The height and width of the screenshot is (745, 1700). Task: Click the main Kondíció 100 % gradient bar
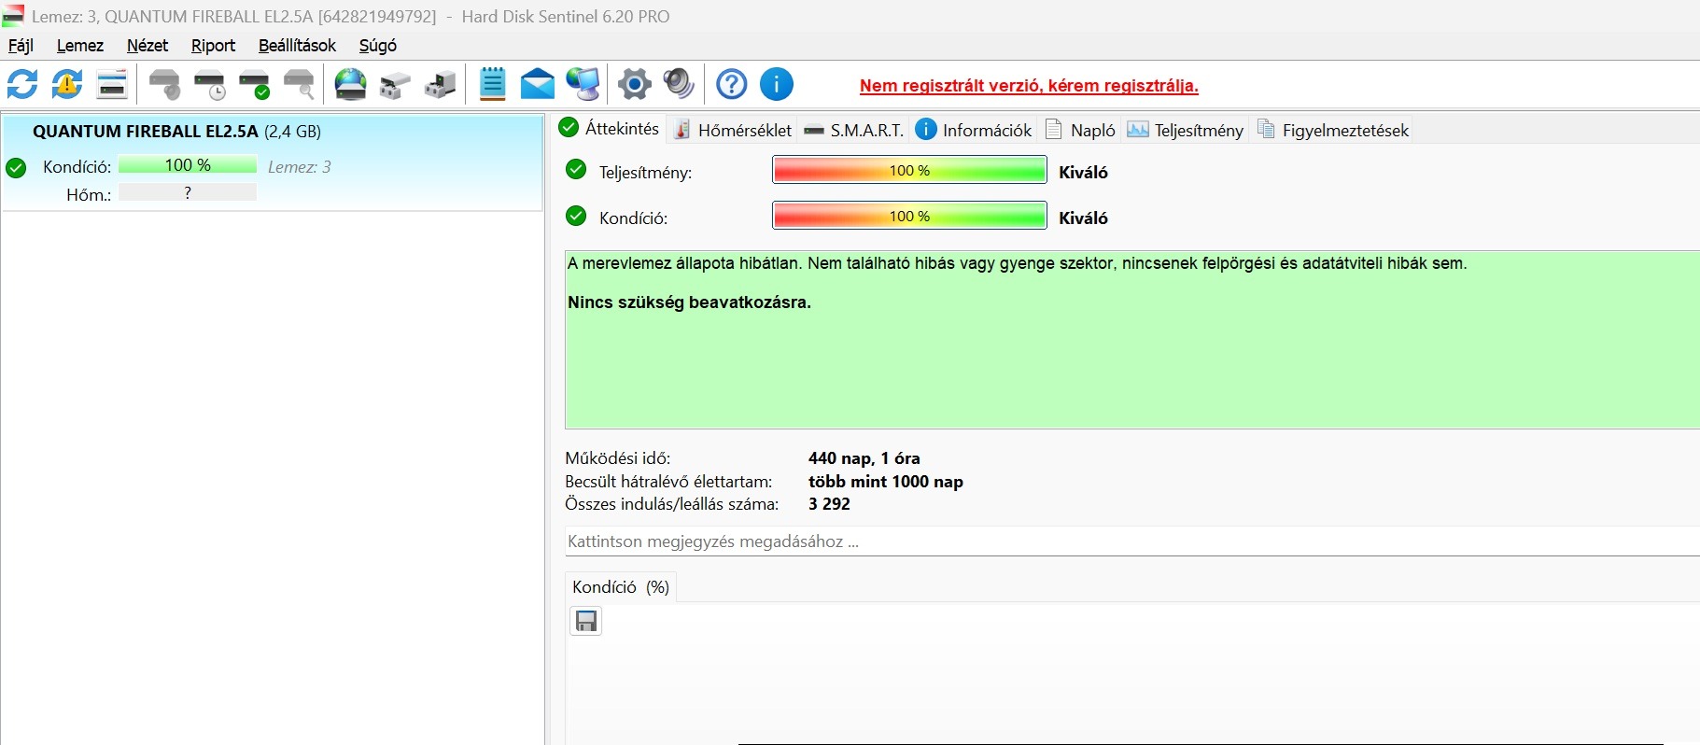(x=909, y=216)
